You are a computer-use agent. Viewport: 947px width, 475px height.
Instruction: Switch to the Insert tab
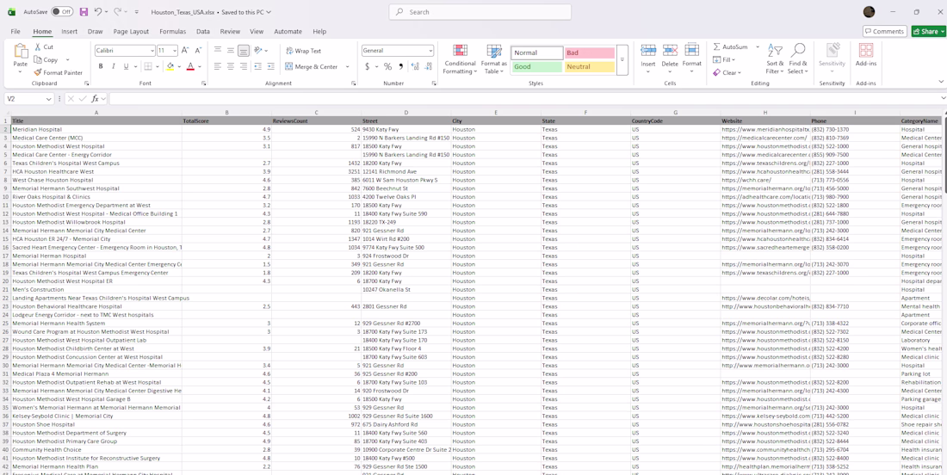(70, 31)
